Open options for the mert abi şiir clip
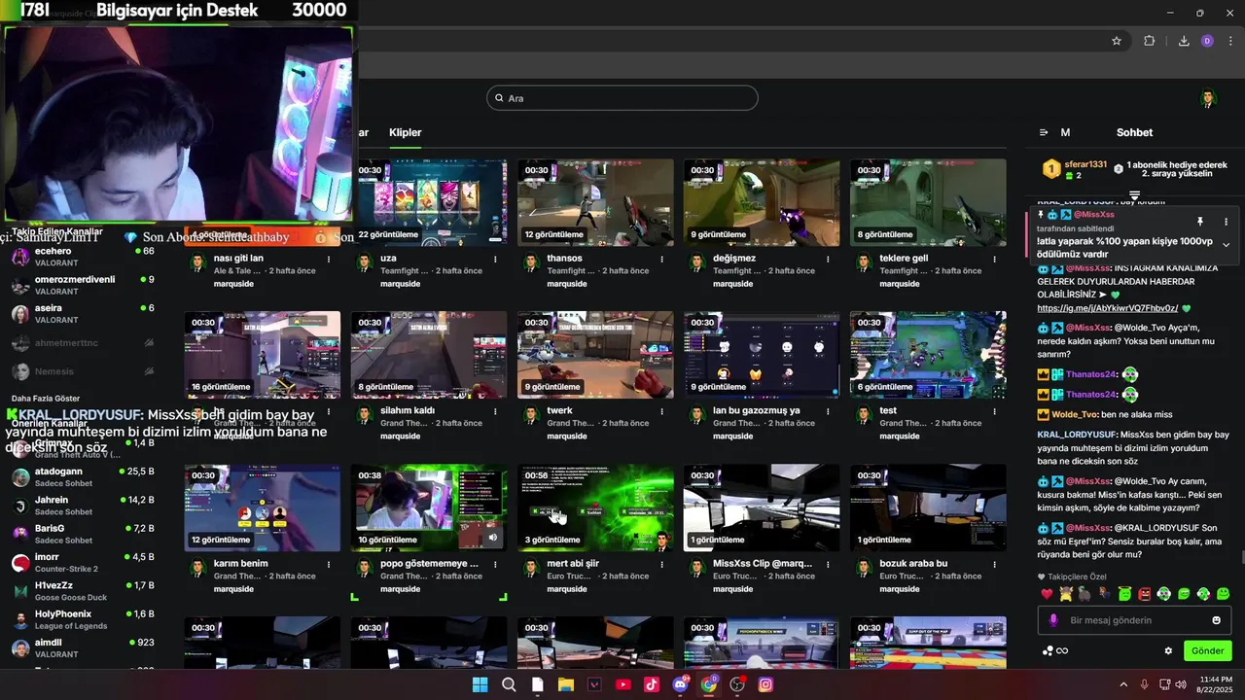This screenshot has width=1245, height=700. (x=661, y=564)
